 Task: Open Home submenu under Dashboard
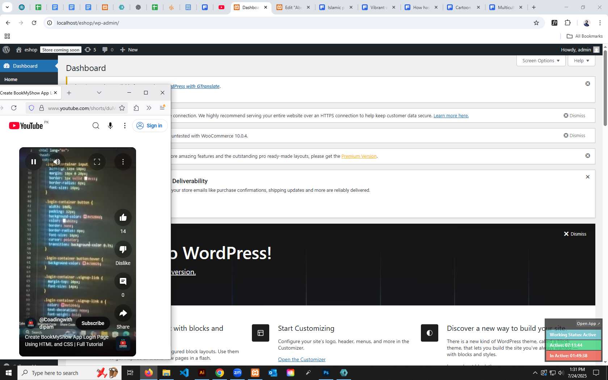point(11,79)
